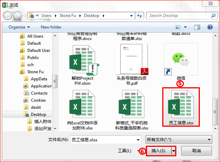Open the 工具(L) tools menu
This screenshot has width=220, height=162.
click(x=125, y=151)
